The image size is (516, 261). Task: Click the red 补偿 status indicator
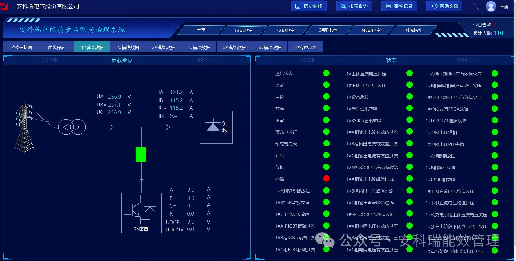coord(326,178)
